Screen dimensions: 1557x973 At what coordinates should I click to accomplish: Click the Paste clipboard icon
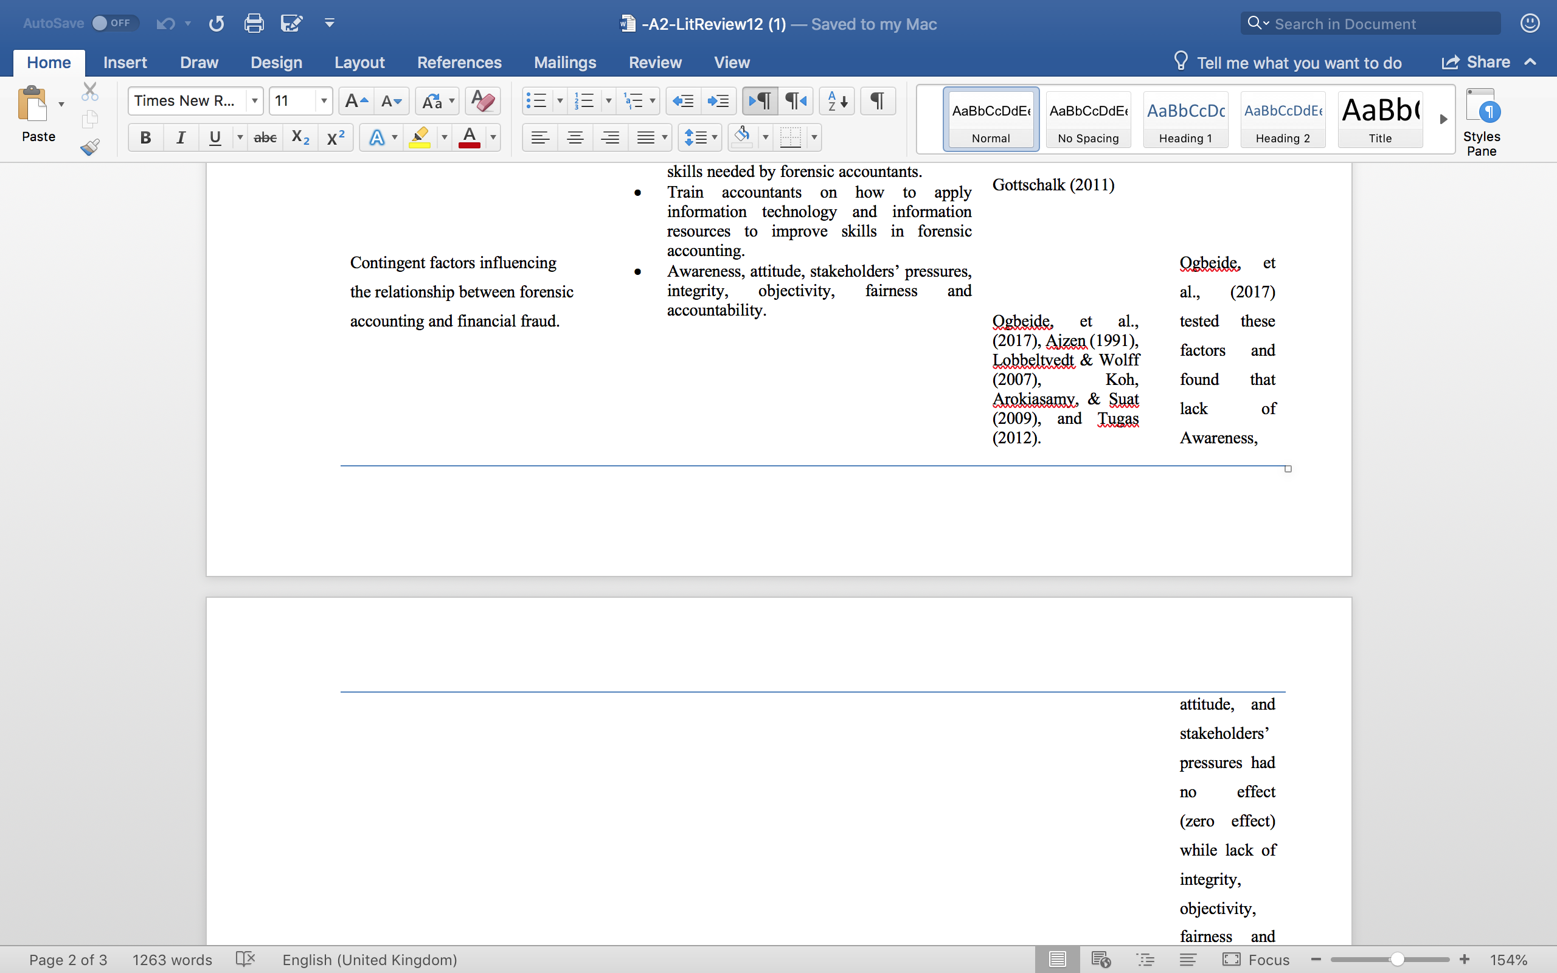point(33,103)
